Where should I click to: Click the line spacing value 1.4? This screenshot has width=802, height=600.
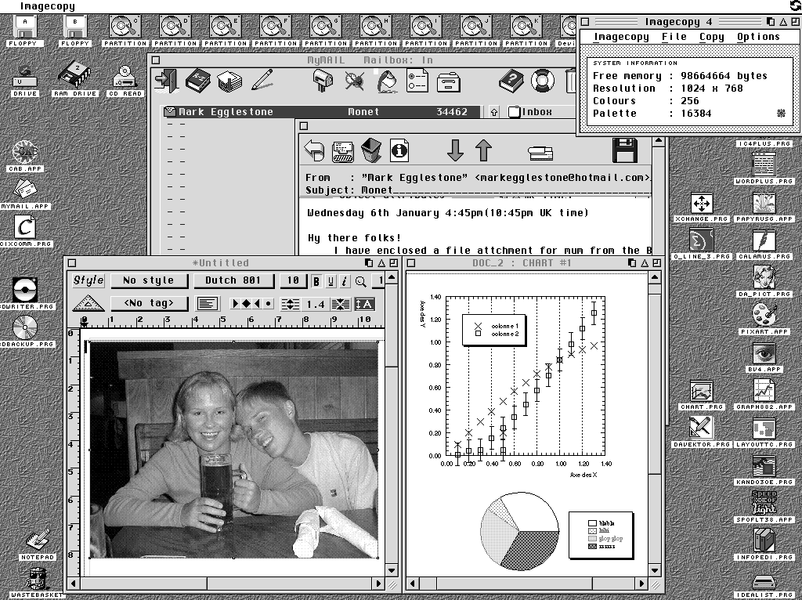point(316,305)
